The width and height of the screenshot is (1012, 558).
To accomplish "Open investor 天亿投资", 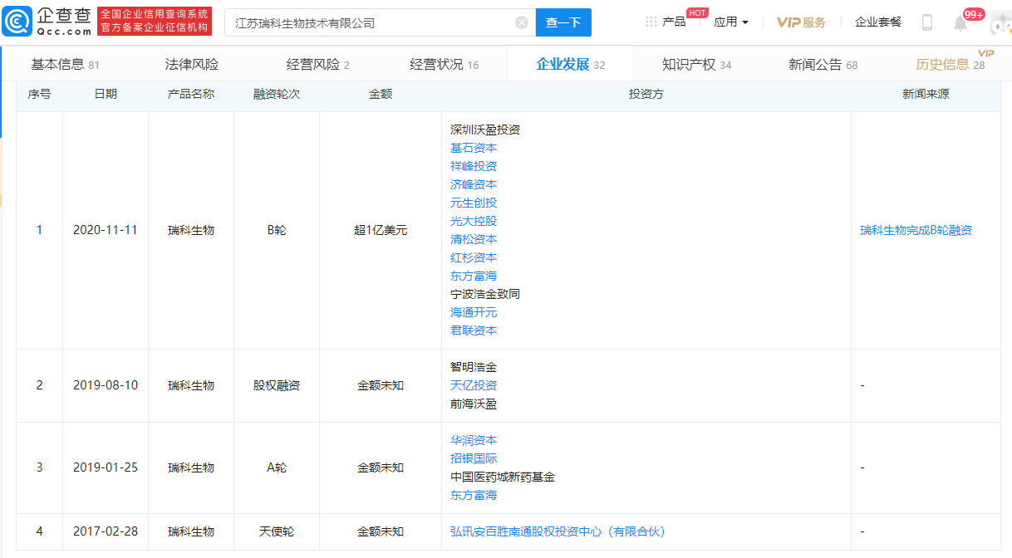I will coord(474,385).
